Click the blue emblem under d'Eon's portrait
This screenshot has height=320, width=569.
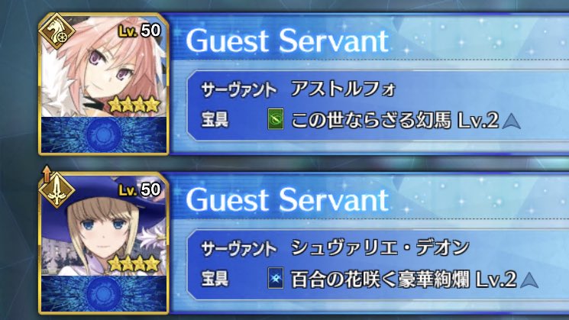(x=103, y=293)
